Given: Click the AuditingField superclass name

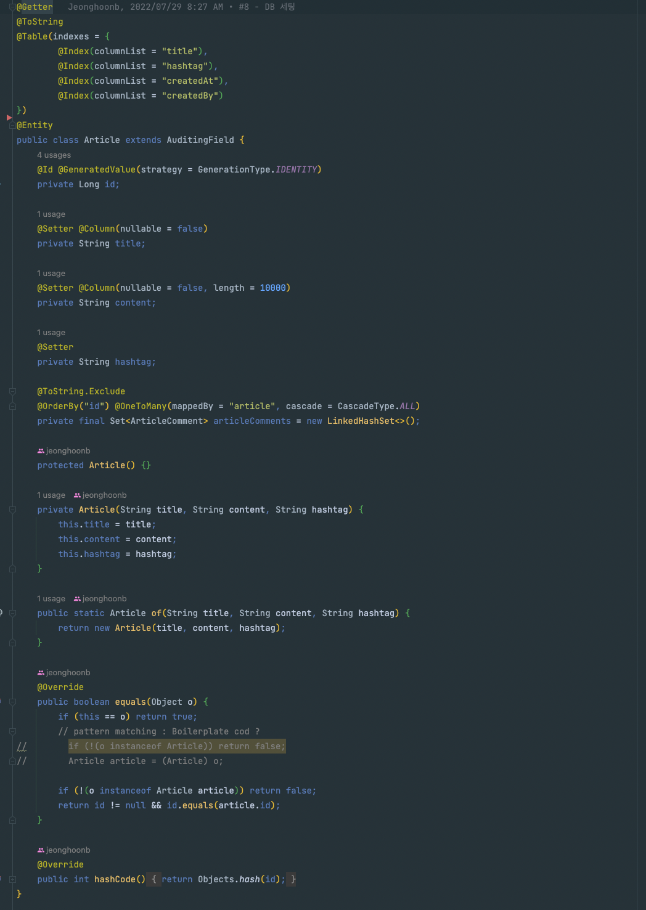Looking at the screenshot, I should coord(200,140).
